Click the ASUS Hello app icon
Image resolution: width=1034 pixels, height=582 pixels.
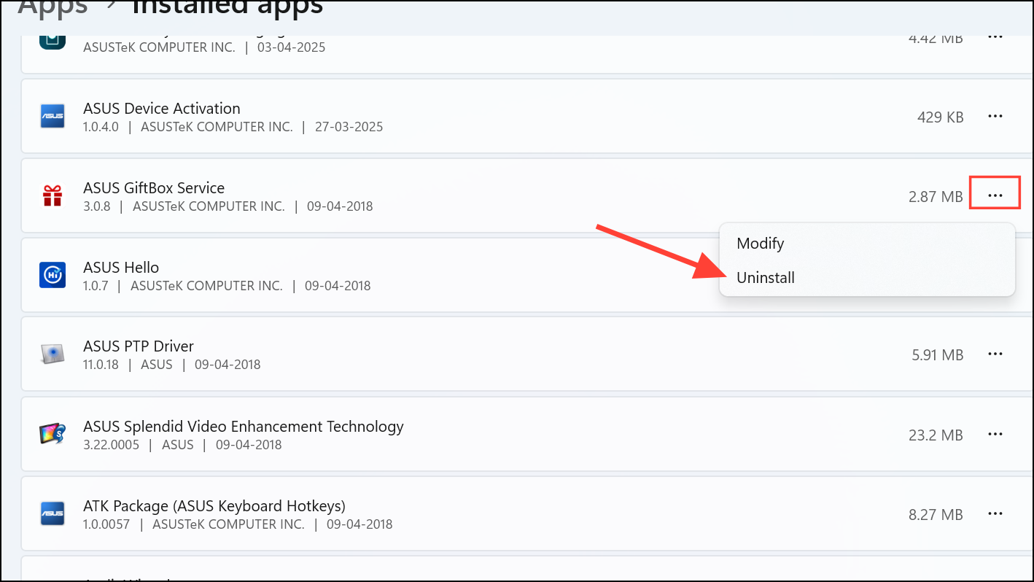pos(53,275)
